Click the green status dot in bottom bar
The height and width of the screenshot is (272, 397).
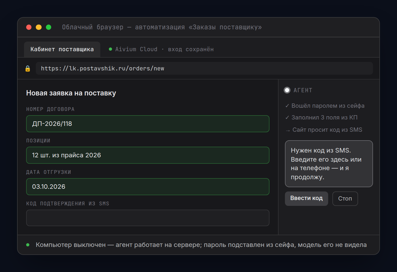[28, 245]
